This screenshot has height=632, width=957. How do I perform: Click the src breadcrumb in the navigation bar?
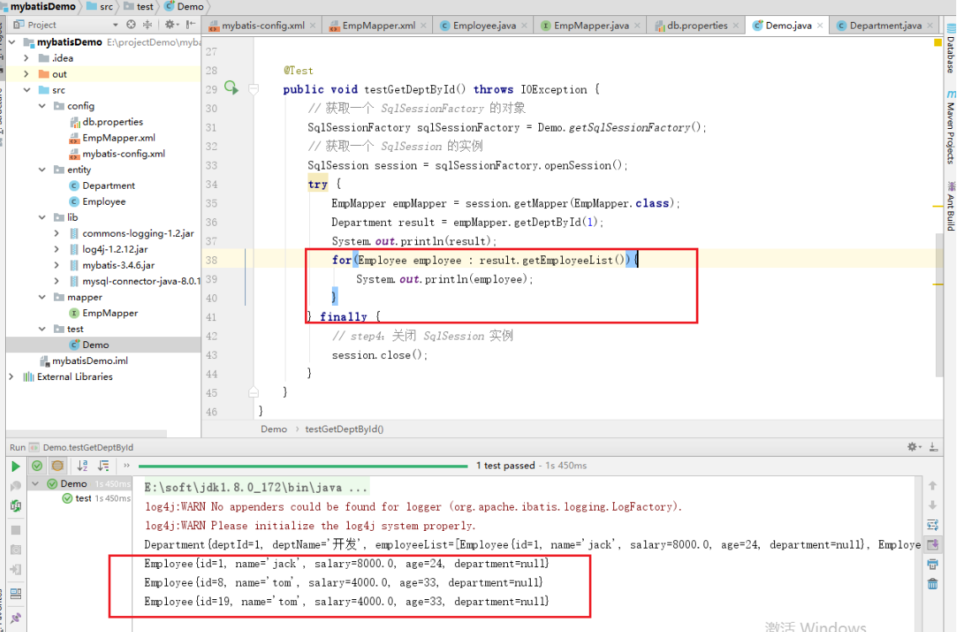(101, 7)
